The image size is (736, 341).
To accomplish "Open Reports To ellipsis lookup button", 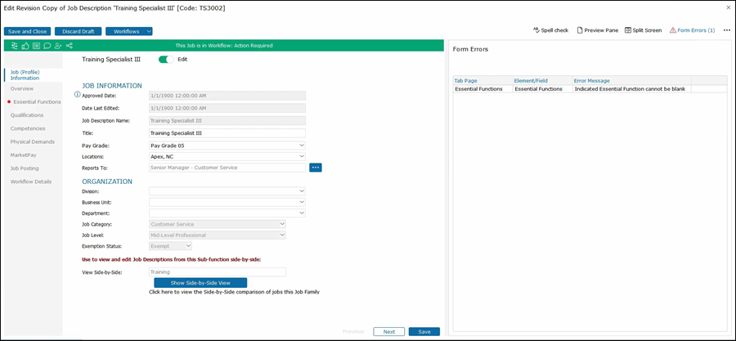I will coord(316,168).
